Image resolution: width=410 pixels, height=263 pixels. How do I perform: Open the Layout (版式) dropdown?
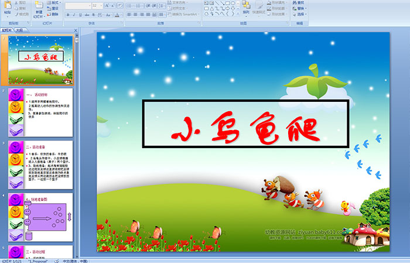point(54,2)
